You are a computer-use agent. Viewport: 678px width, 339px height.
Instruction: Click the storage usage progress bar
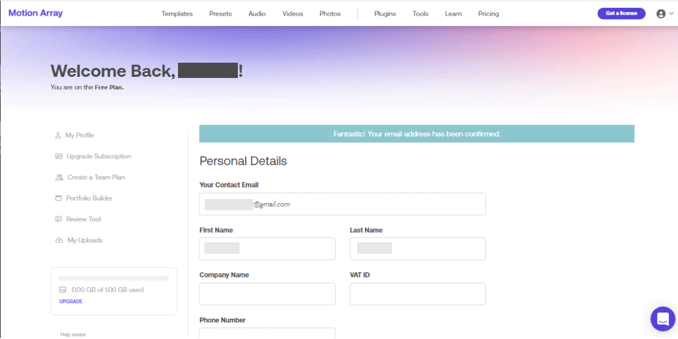pos(114,279)
